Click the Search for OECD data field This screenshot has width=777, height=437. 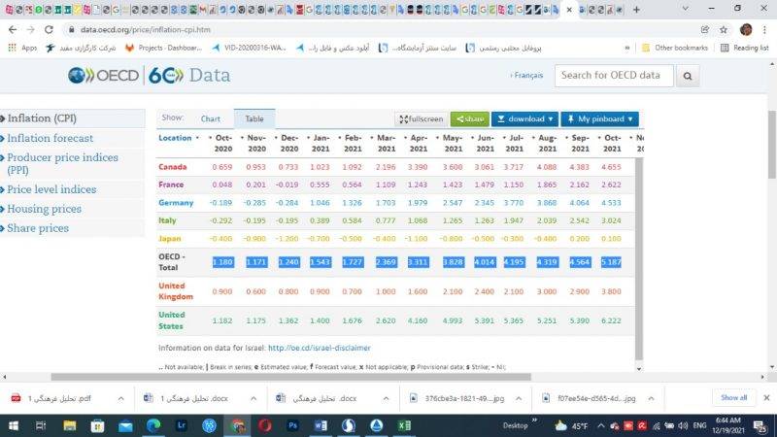[614, 76]
